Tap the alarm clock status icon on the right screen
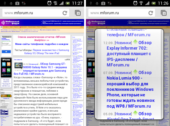The height and width of the screenshot is (126, 170). click(x=135, y=3)
